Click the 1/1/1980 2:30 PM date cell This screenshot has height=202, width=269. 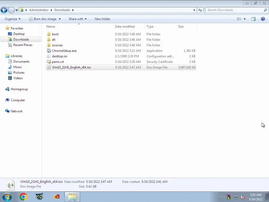click(127, 56)
